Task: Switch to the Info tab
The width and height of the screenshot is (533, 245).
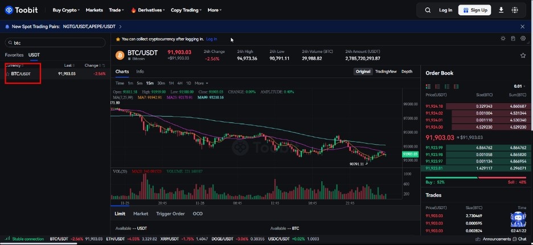Action: tap(140, 71)
